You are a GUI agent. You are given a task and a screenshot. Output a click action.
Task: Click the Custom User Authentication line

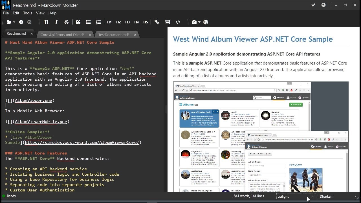[x=40, y=190]
